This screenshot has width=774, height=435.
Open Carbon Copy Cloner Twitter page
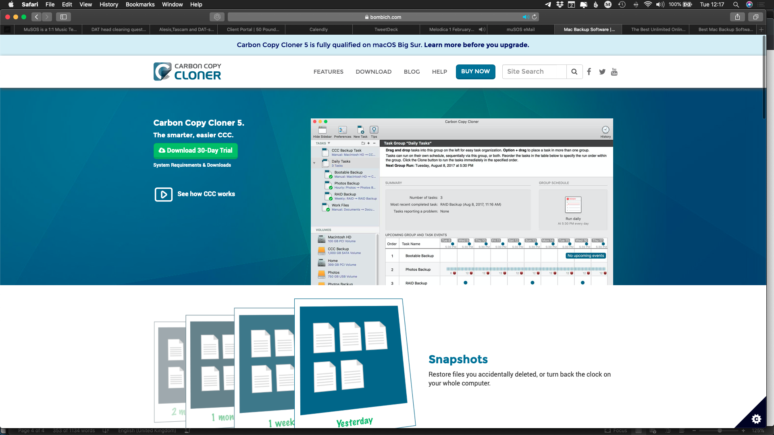602,72
